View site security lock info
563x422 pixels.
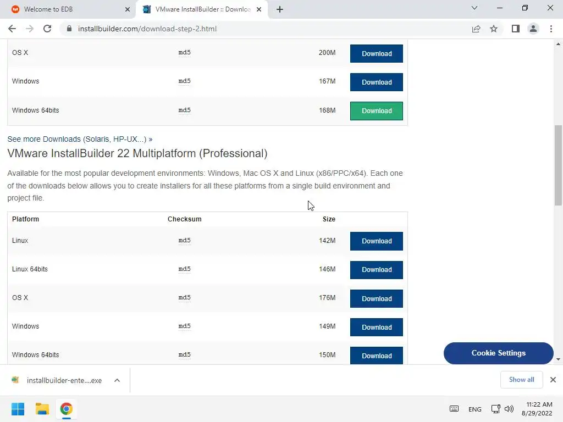tap(69, 29)
